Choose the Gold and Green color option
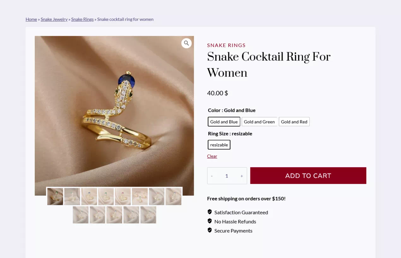This screenshot has height=258, width=401. (259, 122)
